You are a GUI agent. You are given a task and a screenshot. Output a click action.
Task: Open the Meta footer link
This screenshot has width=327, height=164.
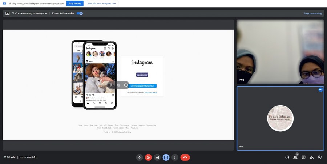[x=80, y=125]
